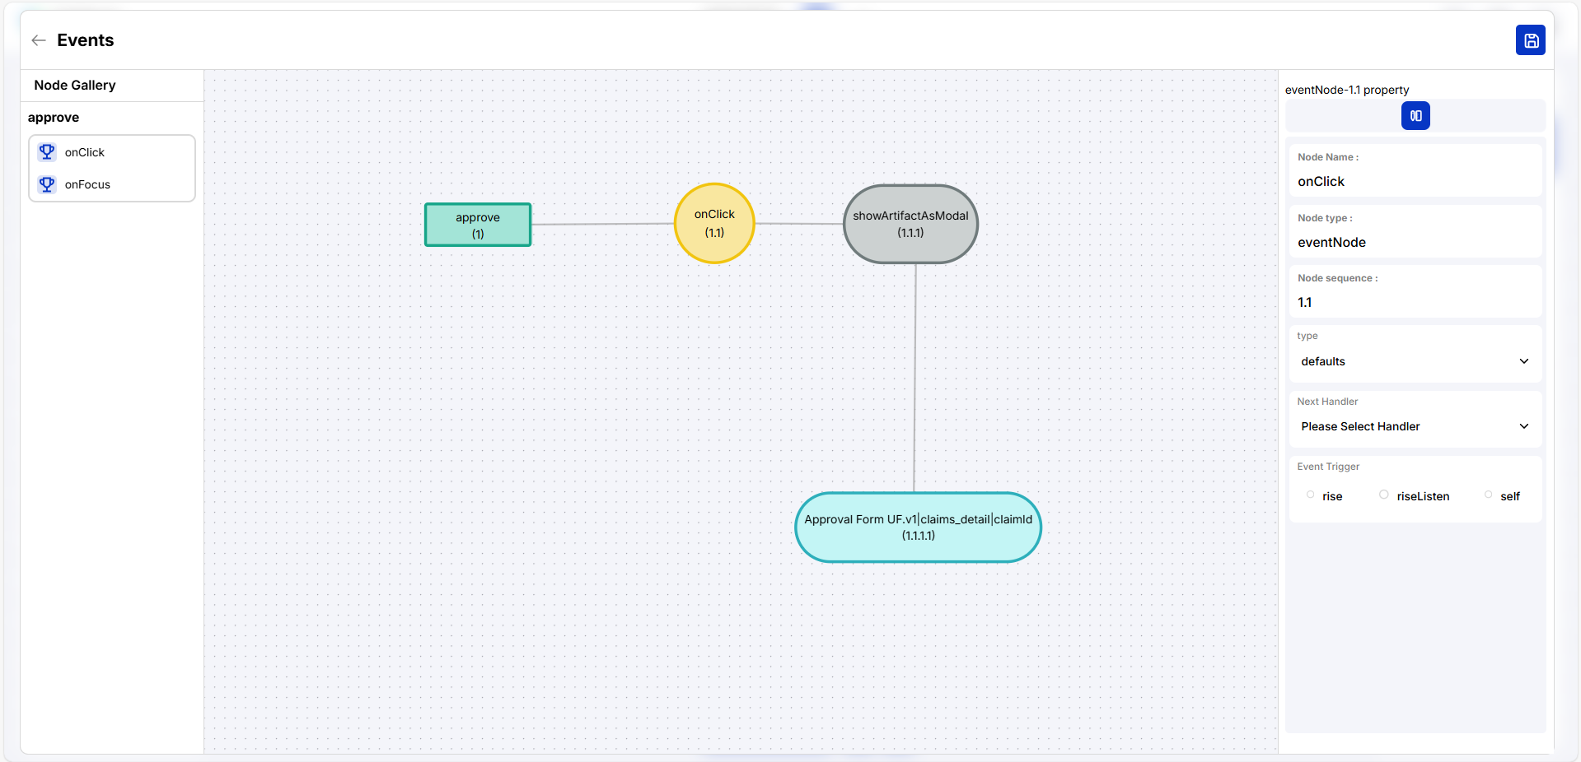The image size is (1581, 762).
Task: Click the Node Name onClick field
Action: pos(1414,181)
